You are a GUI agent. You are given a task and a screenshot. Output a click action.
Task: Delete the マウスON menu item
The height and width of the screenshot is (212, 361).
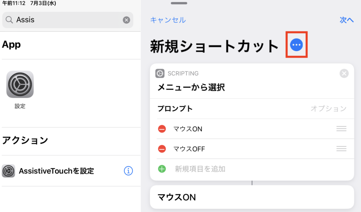click(x=162, y=129)
